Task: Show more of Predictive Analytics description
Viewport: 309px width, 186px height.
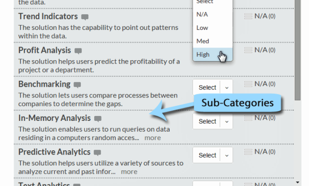Action: click(x=129, y=172)
